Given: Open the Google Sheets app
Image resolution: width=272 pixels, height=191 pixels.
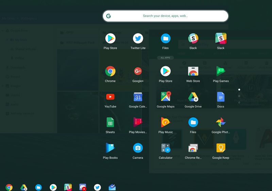Looking at the screenshot, I should tap(110, 123).
